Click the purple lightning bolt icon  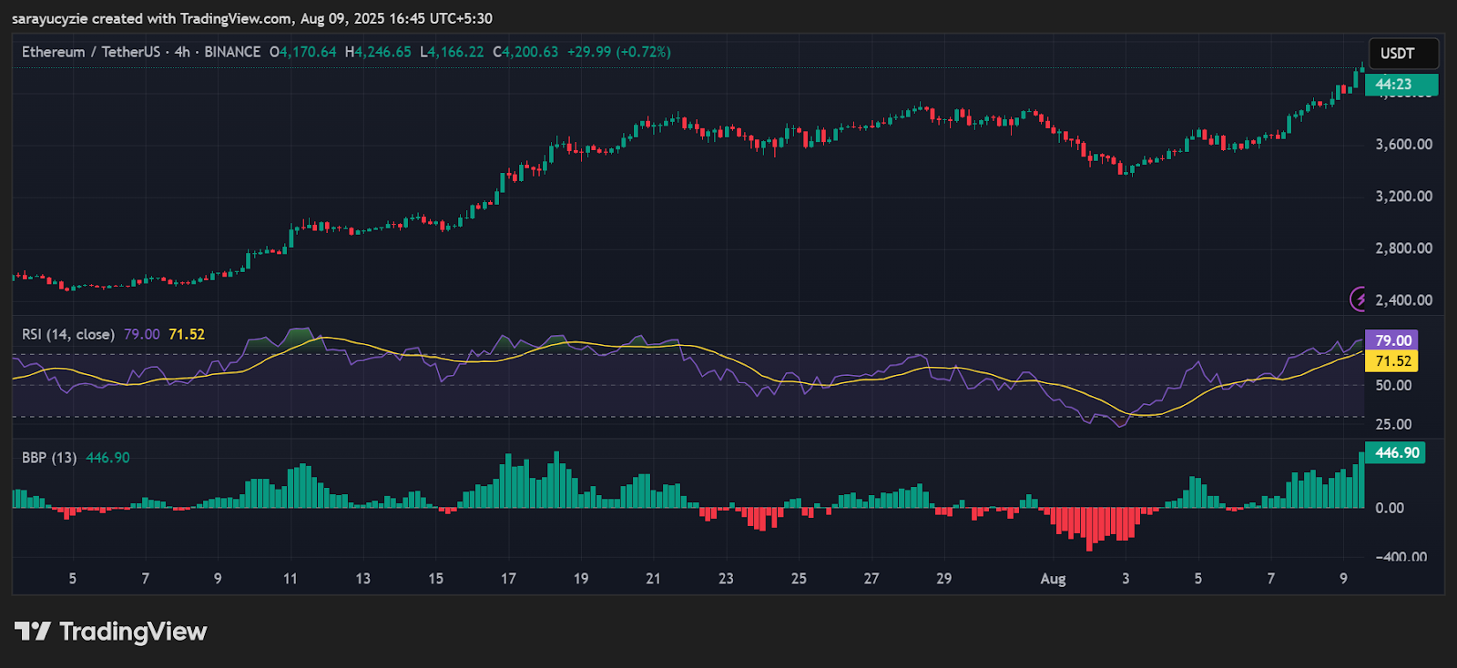click(x=1359, y=299)
